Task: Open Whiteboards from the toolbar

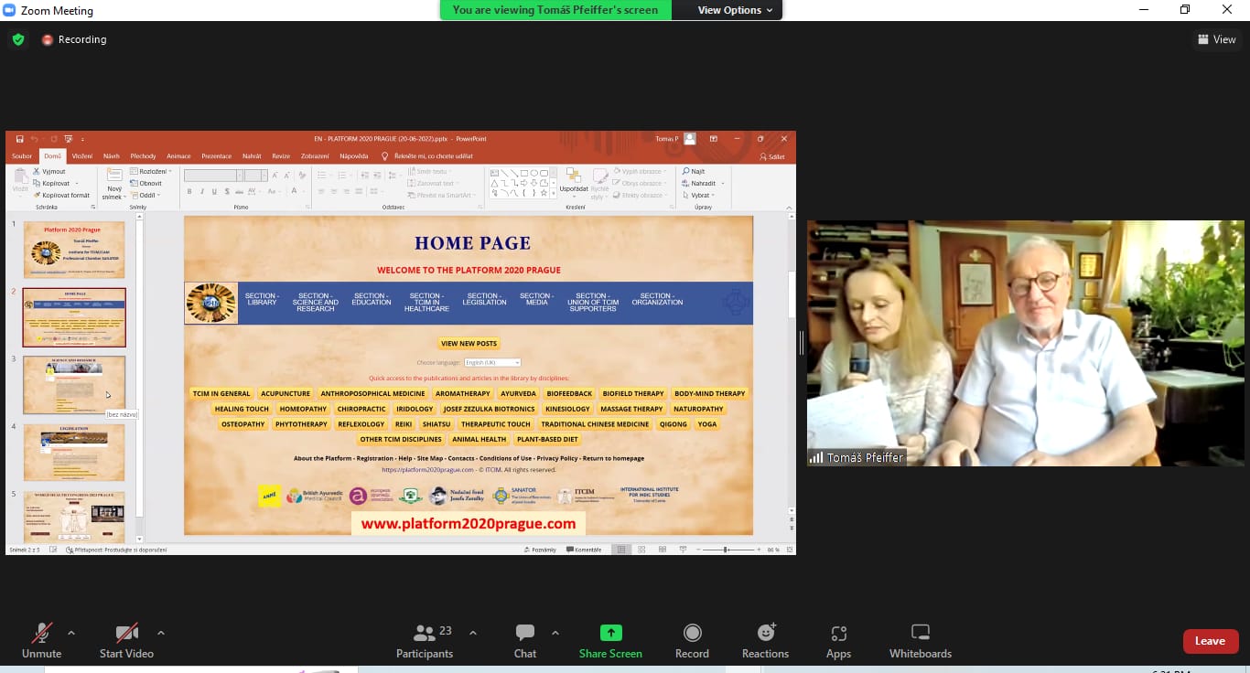Action: click(920, 633)
